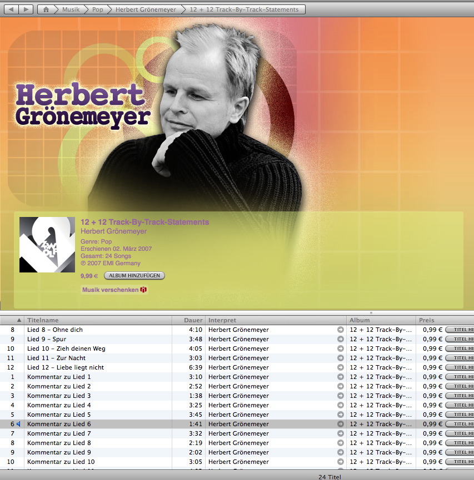The image size is (474, 480).
Task: Toggle sort order with the track number header arrow
Action: (19, 320)
